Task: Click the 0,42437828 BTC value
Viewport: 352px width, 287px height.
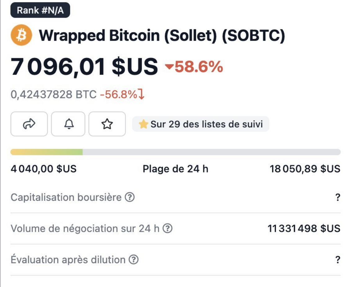Action: [54, 94]
